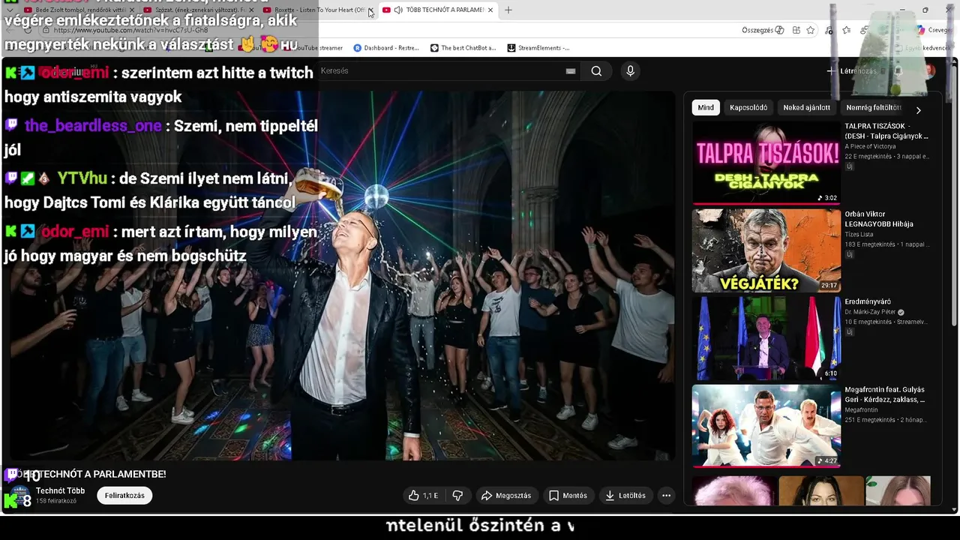The image size is (960, 540).
Task: Open the StreamElements bookmark
Action: coord(538,48)
